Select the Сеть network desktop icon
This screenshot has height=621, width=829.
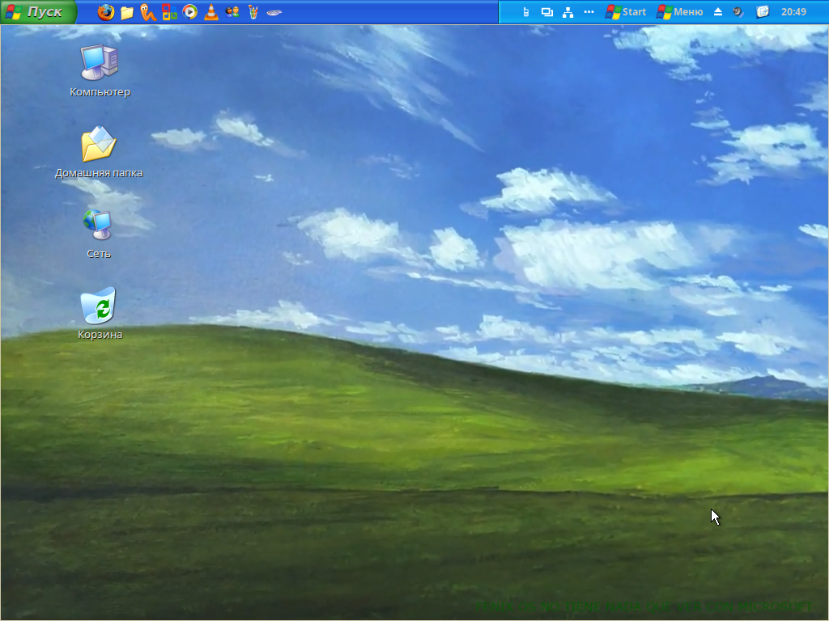click(98, 234)
